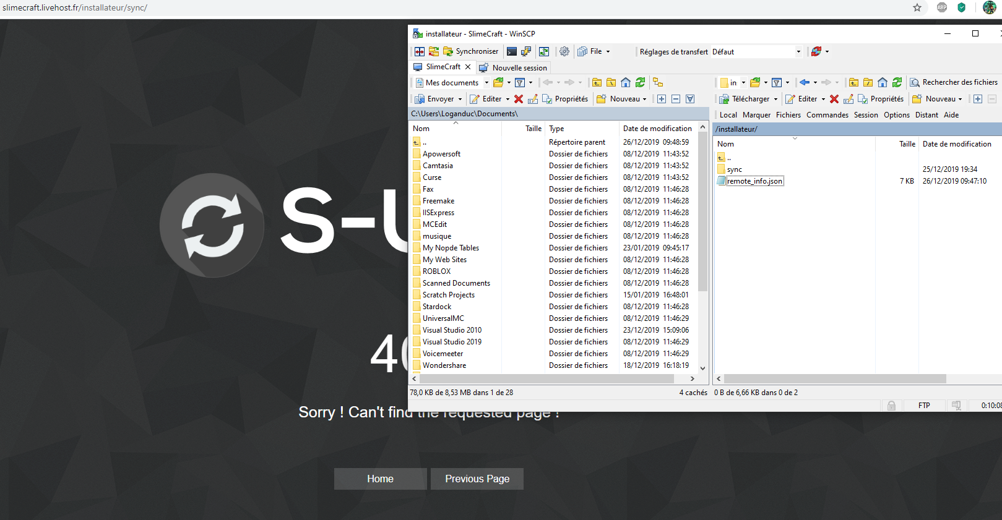Click Rechercher des fichiers search icon
Image resolution: width=1002 pixels, height=520 pixels.
914,82
